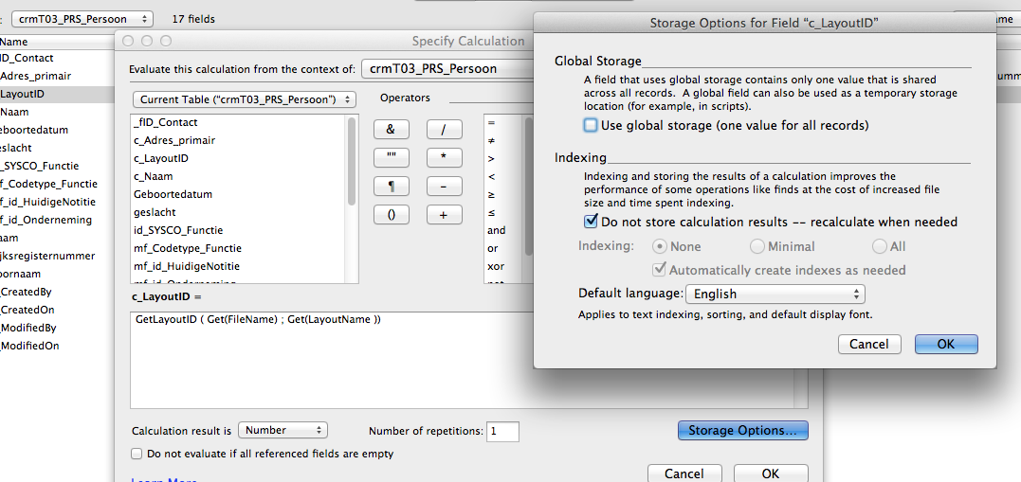Screen dimensions: 1021x482
Task: Open the evaluation context dropdown crmT03_PRS_Persoon
Action: coord(447,68)
